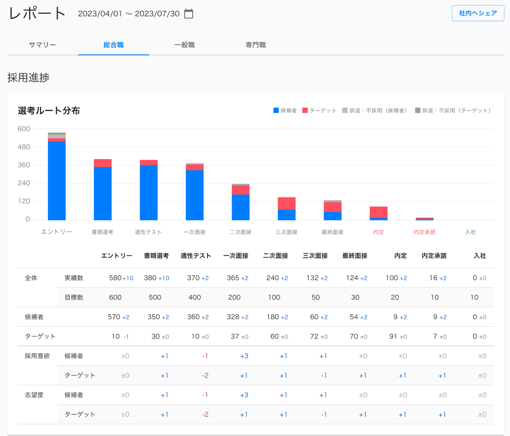
Task: Click the レポート page title
Action: 37,14
